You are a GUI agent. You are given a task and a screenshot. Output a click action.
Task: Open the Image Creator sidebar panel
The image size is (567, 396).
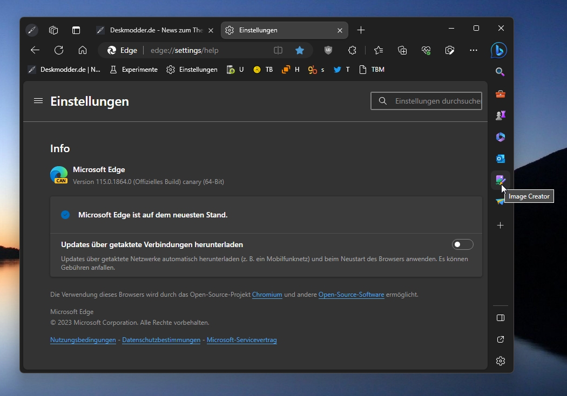pos(501,180)
